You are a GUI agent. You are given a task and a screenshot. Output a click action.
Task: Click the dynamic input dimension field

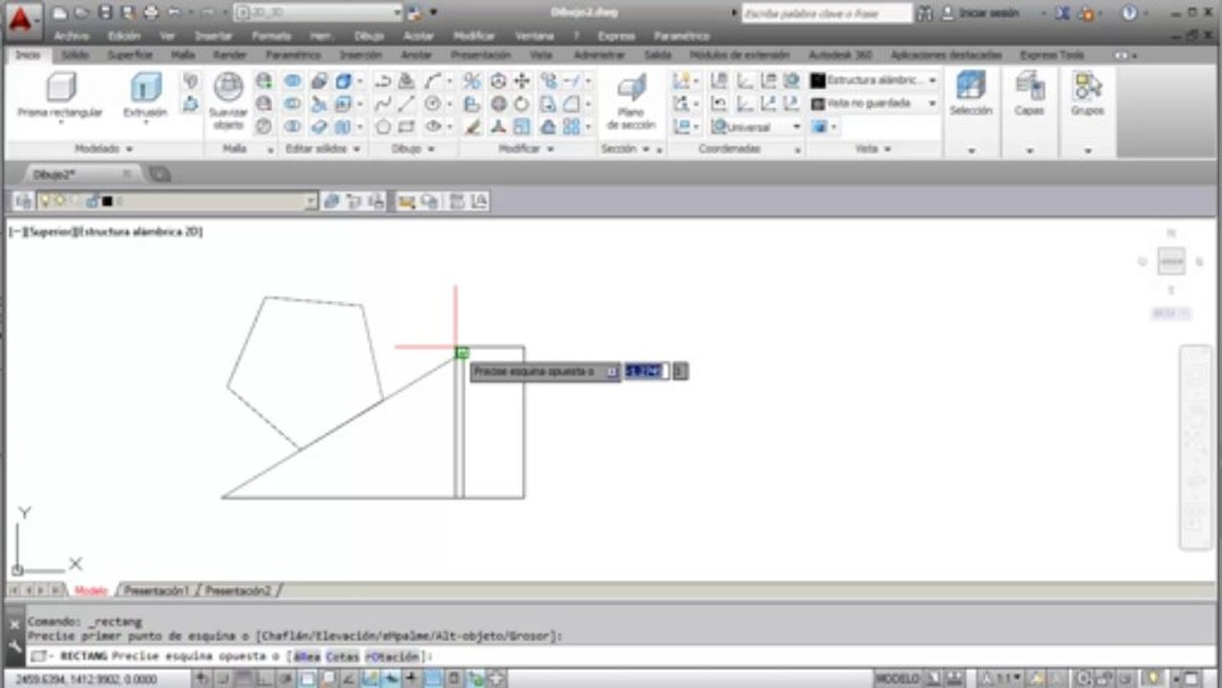click(647, 371)
